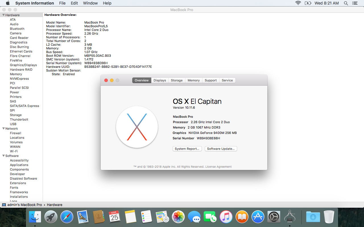This screenshot has width=364, height=227.
Task: Click the Wi-Fi status icon
Action: (x=298, y=3)
